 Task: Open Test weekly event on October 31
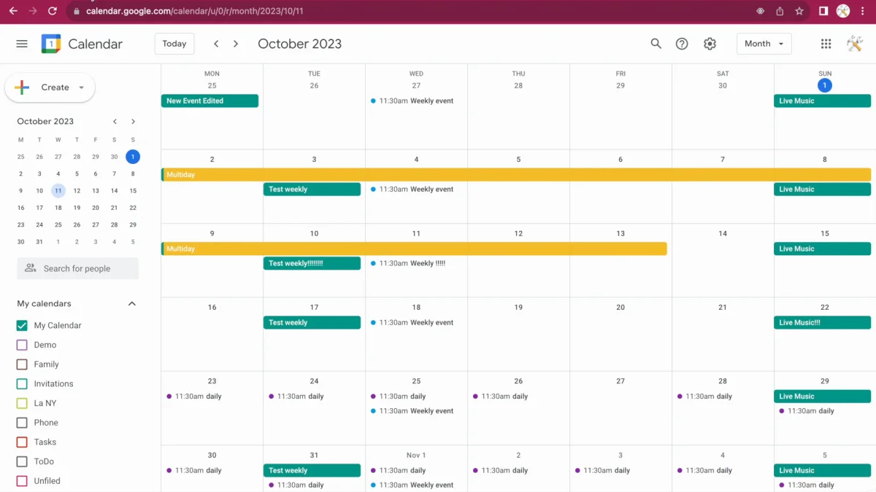point(312,470)
